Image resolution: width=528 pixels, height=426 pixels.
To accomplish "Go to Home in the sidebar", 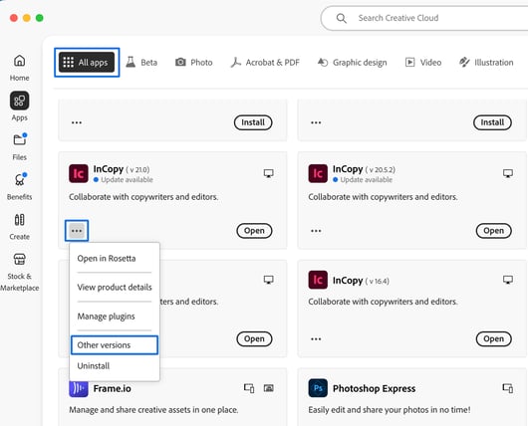I will pyautogui.click(x=19, y=68).
